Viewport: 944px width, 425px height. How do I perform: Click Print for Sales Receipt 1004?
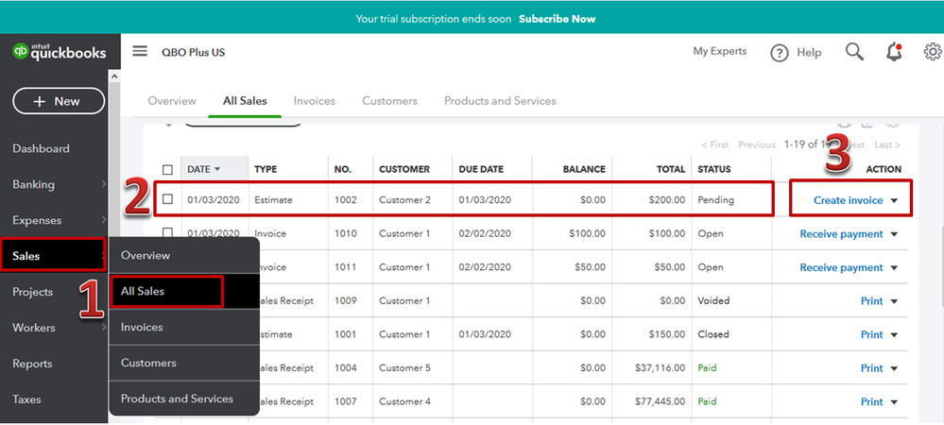[x=872, y=368]
